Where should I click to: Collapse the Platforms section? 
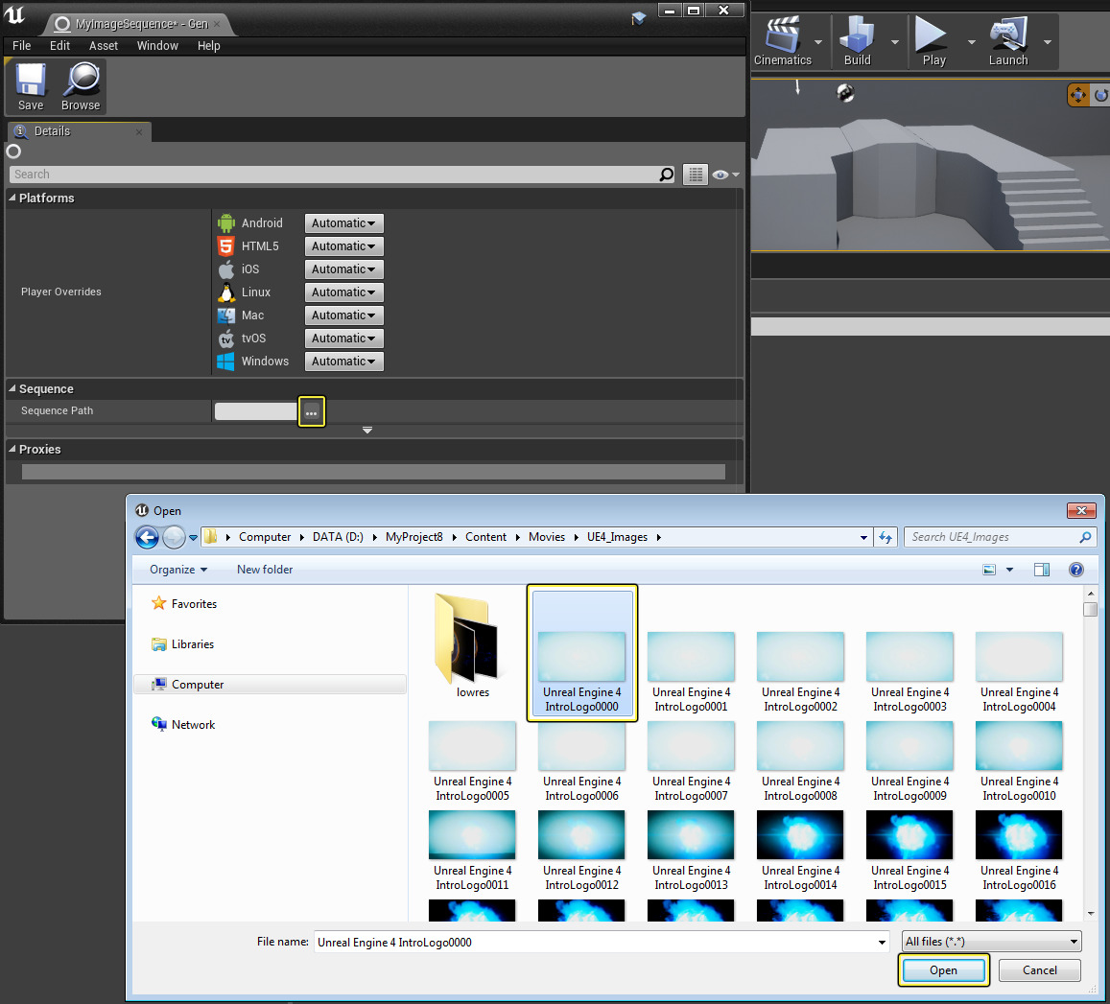[x=12, y=198]
